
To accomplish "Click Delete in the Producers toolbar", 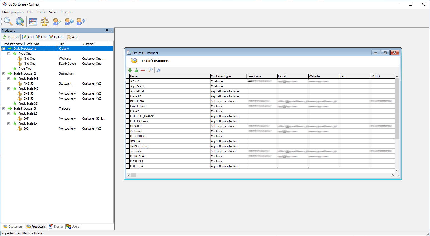I will coord(56,37).
